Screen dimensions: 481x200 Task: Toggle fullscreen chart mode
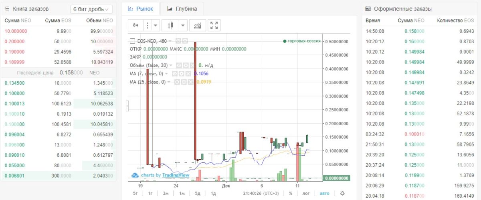(x=214, y=26)
